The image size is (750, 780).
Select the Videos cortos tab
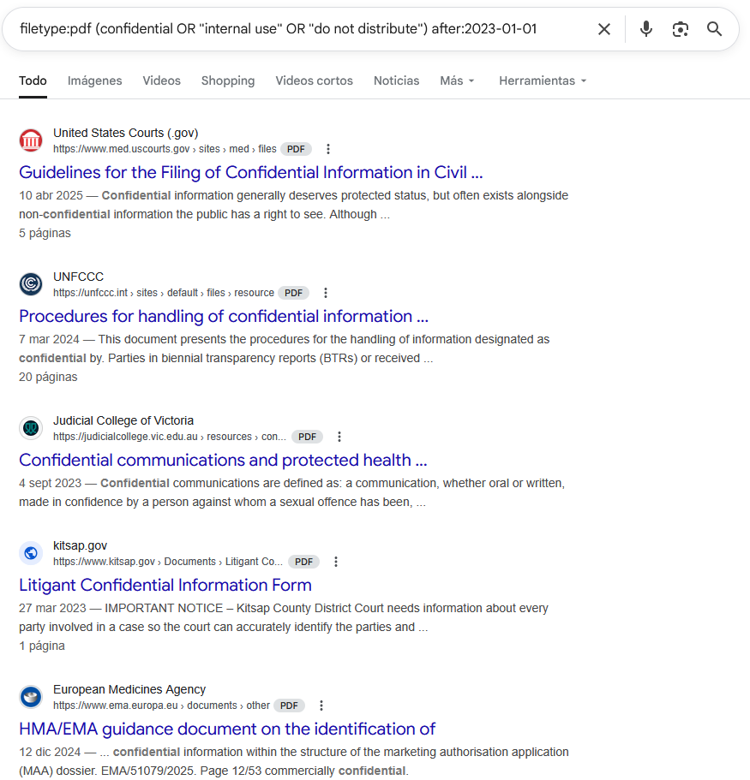point(314,80)
